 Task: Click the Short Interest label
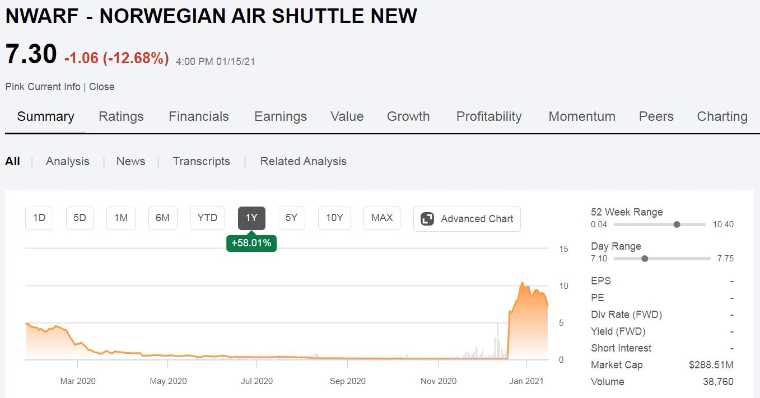click(x=621, y=348)
